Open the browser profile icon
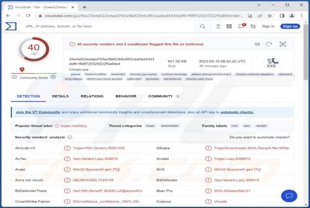Screen dimensions: 310x208 [292, 16]
